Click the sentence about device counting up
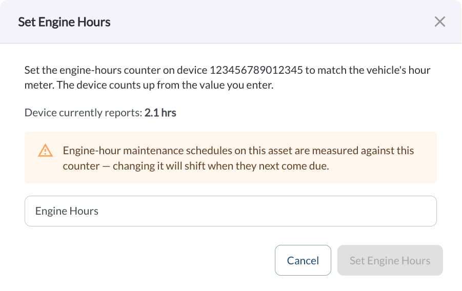This screenshot has width=462, height=291. click(165, 85)
